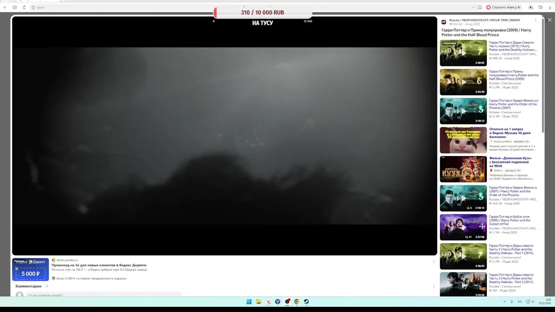Viewport: 555px width, 312px height.
Task: Open three-dots menu of Комментарии section
Action: (x=434, y=286)
